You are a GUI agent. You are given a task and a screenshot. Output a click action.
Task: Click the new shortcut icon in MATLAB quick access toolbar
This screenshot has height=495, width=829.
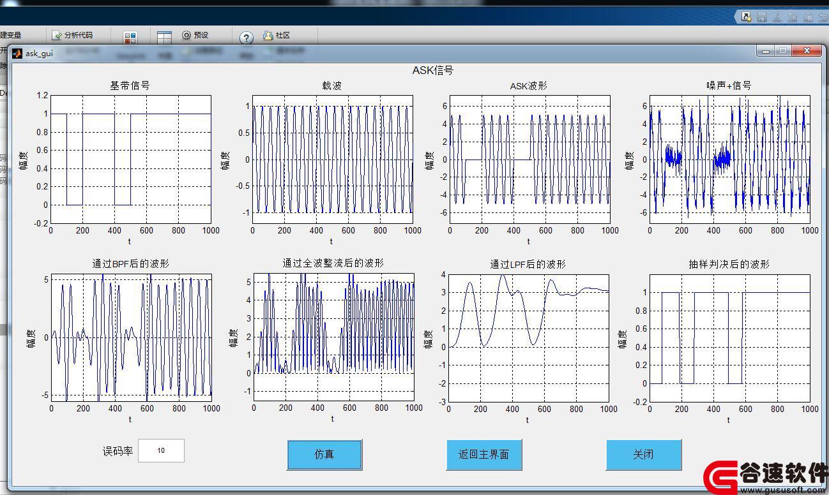[x=746, y=17]
